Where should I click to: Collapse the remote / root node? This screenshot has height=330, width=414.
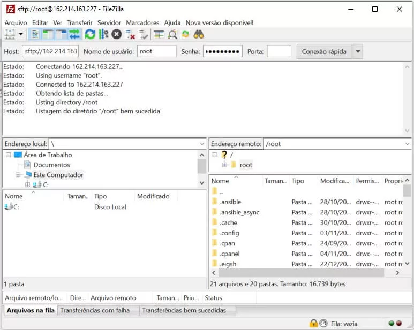tap(215, 155)
